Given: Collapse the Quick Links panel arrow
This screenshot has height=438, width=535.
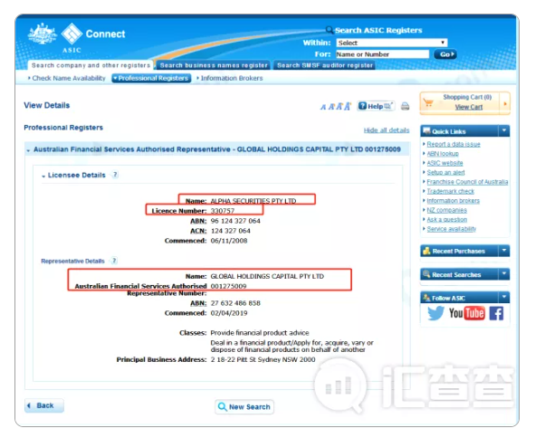Looking at the screenshot, I should (504, 131).
